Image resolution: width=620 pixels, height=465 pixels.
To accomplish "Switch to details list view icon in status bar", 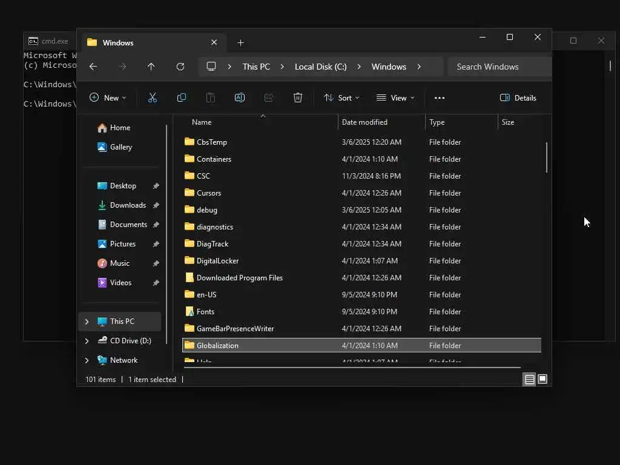I will click(x=529, y=380).
